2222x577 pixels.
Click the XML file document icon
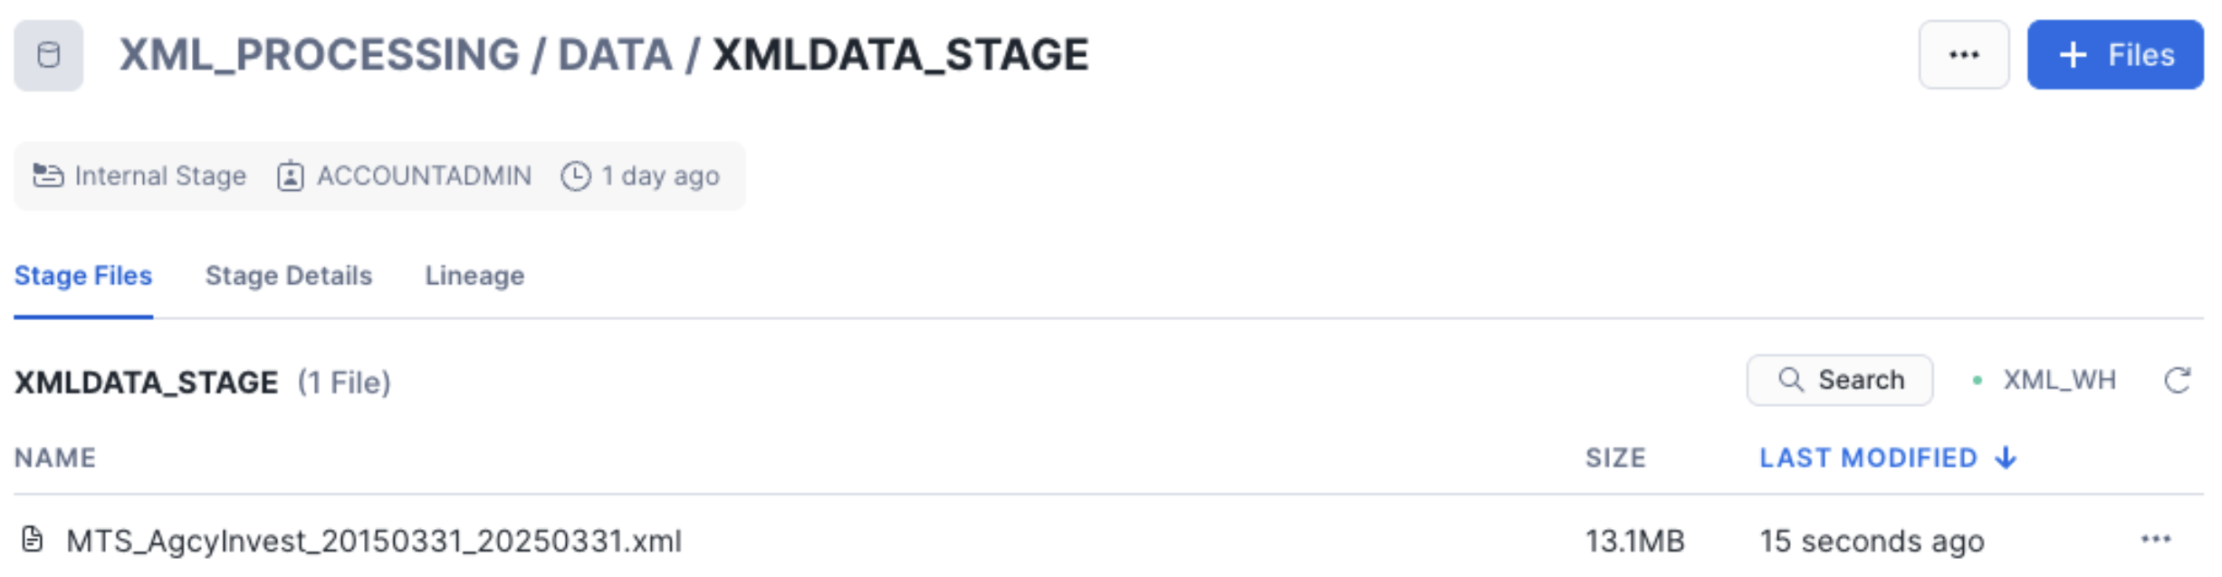click(33, 540)
